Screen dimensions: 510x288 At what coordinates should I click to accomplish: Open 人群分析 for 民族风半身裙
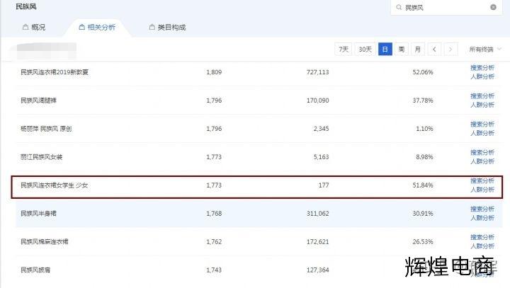tap(482, 218)
